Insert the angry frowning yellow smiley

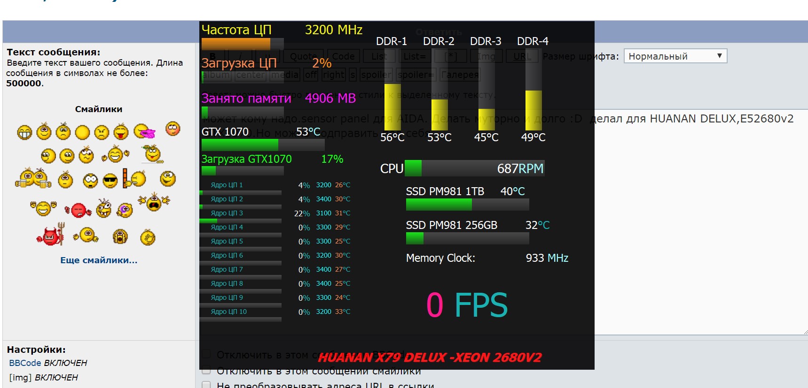[102, 133]
